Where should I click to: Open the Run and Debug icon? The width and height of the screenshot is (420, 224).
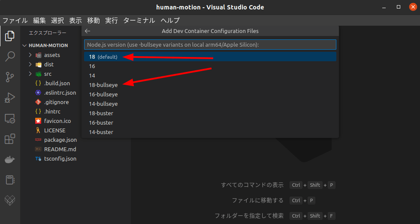(10, 98)
